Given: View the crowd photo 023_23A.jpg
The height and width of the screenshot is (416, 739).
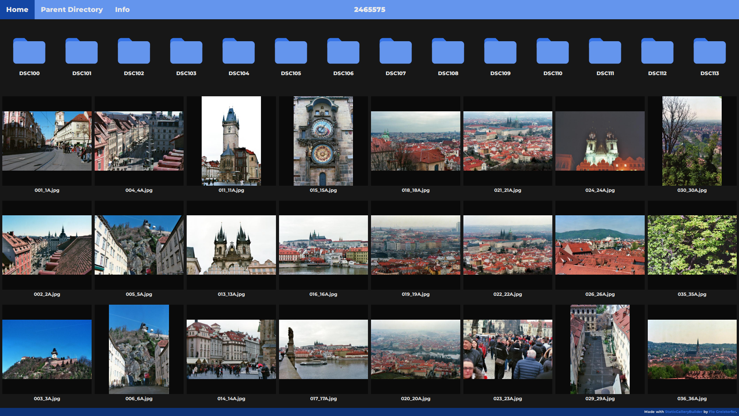Looking at the screenshot, I should click(x=508, y=349).
